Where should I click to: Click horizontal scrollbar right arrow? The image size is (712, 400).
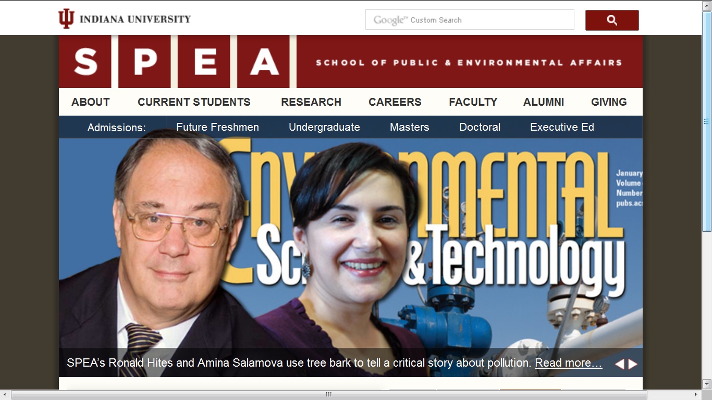tap(697, 395)
